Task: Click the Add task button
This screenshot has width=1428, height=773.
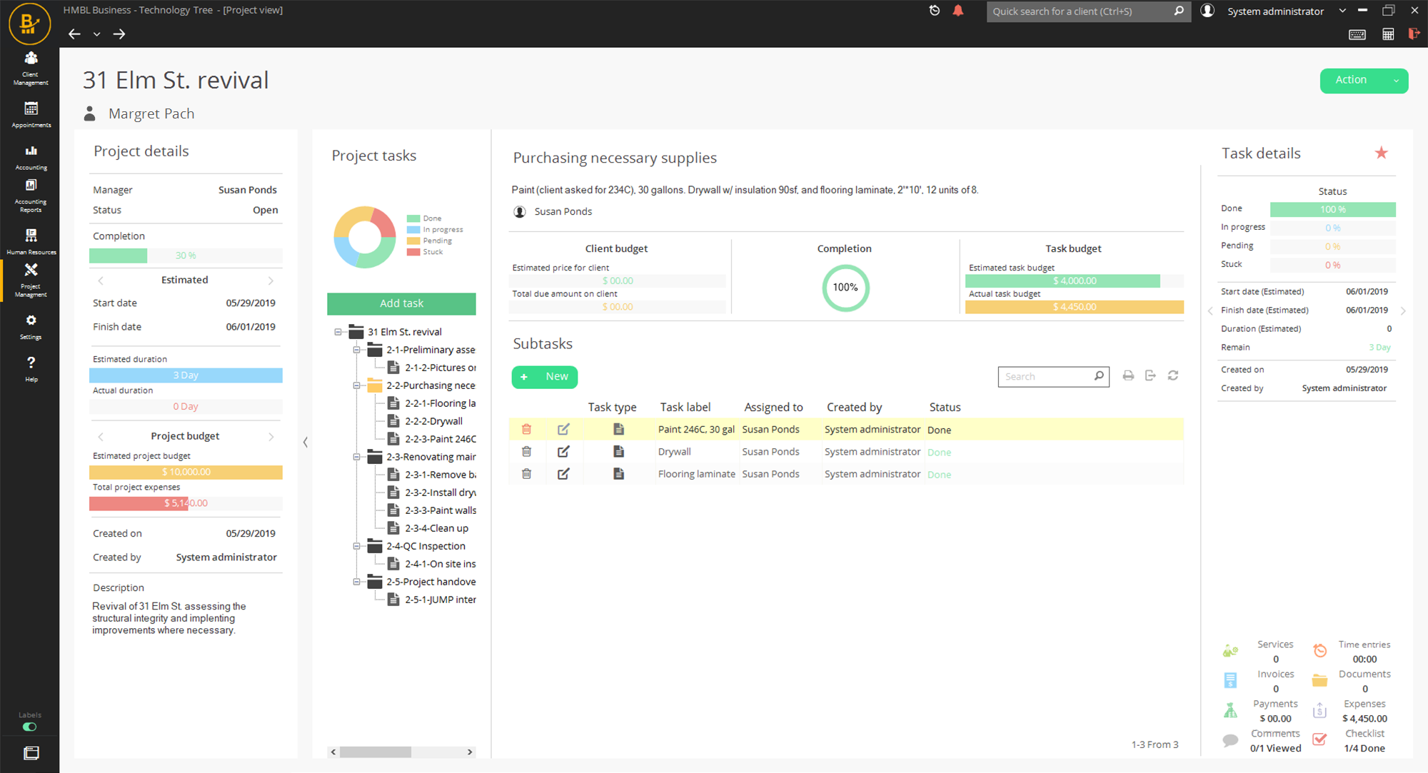Action: 401,303
